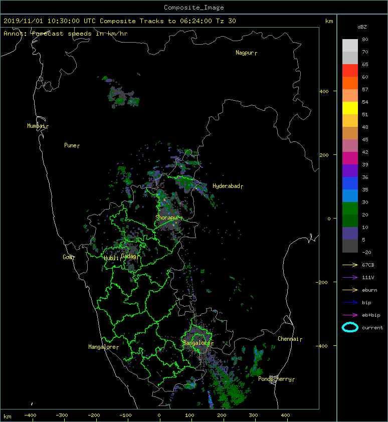Click the Hubli city label

tap(111, 258)
